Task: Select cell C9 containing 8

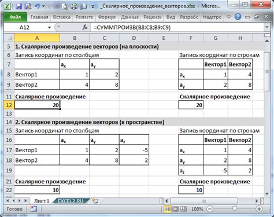Action: pyautogui.click(x=104, y=84)
